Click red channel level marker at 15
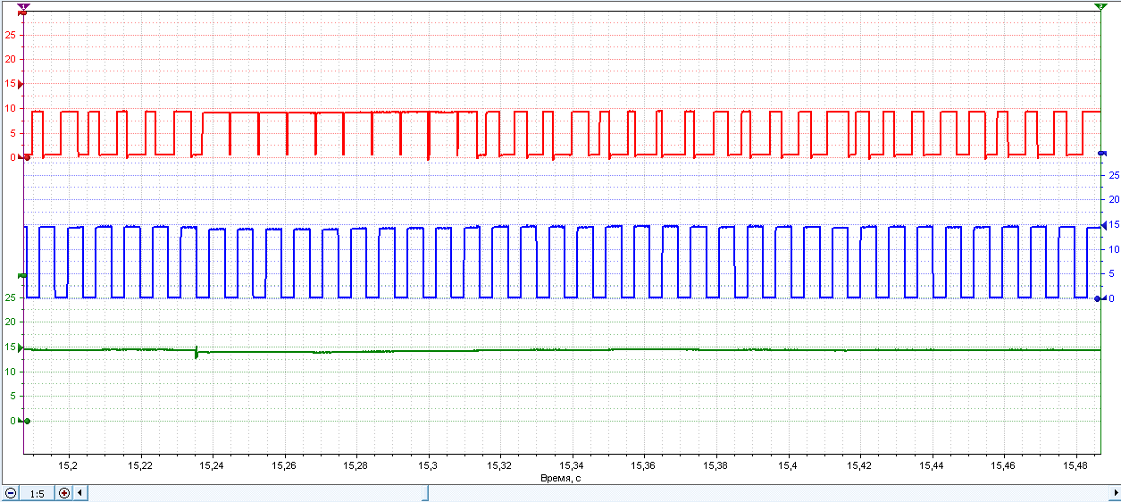 point(21,84)
